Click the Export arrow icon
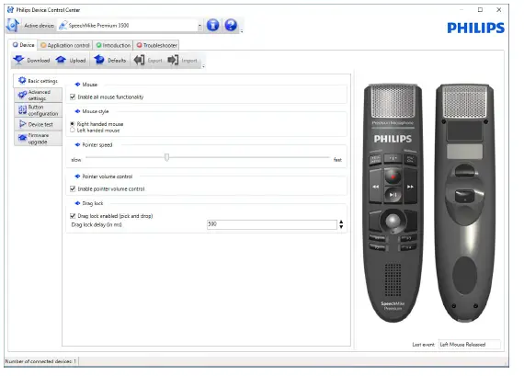The image size is (524, 376). 139,60
